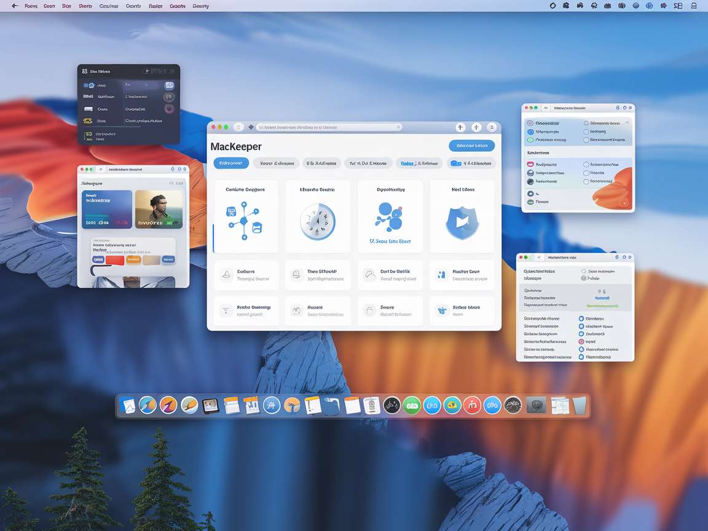Open the blue App Store icon in the Dock
Image resolution: width=708 pixels, height=531 pixels.
click(x=272, y=406)
